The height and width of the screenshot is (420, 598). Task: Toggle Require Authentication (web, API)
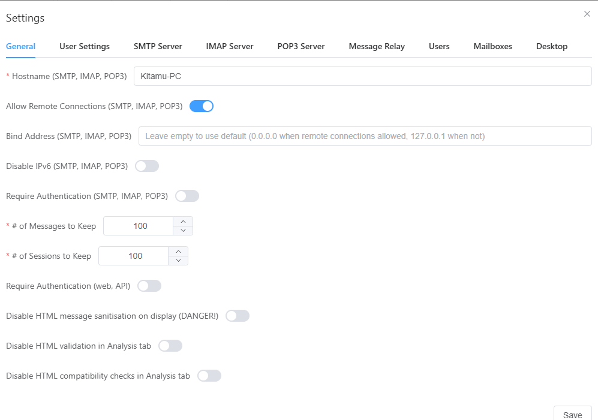pos(149,286)
